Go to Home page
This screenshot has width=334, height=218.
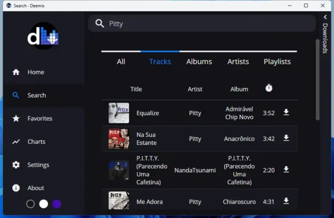coord(36,72)
